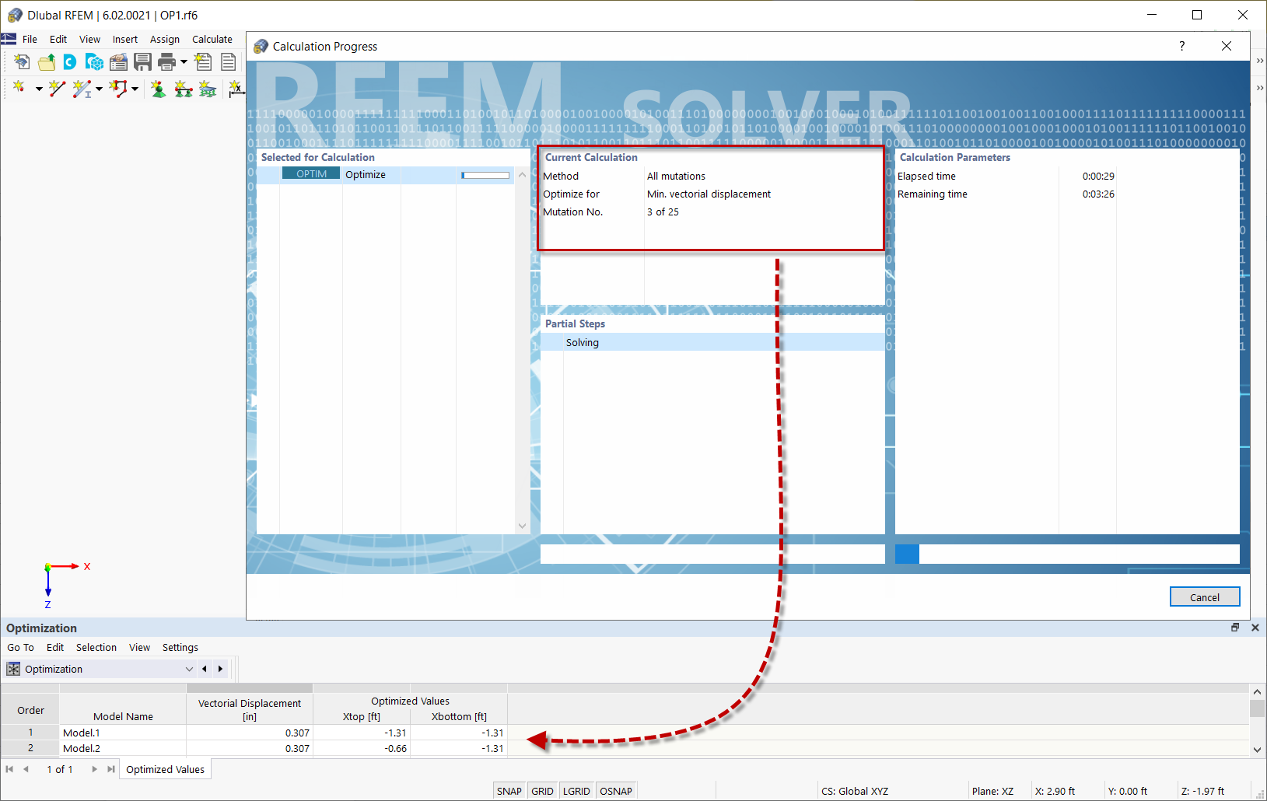
Task: Jump to the last table page
Action: point(110,769)
